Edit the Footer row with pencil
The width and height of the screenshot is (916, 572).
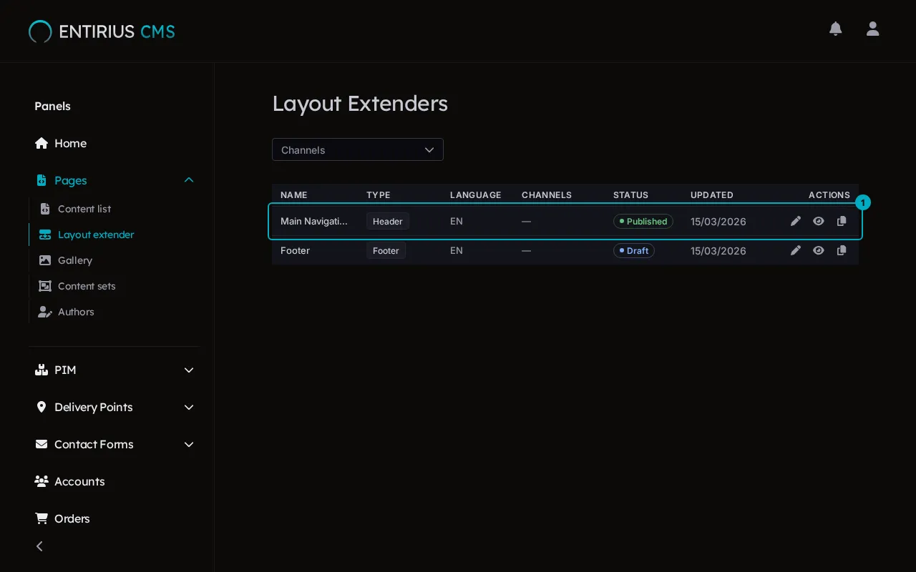point(796,250)
